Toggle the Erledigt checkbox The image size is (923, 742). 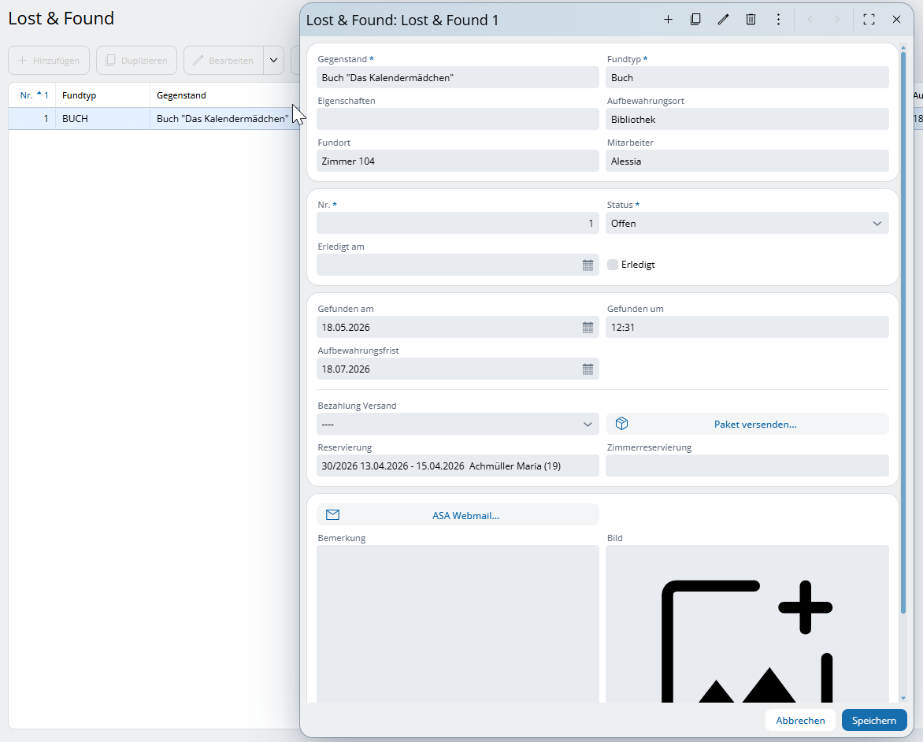pyautogui.click(x=613, y=265)
